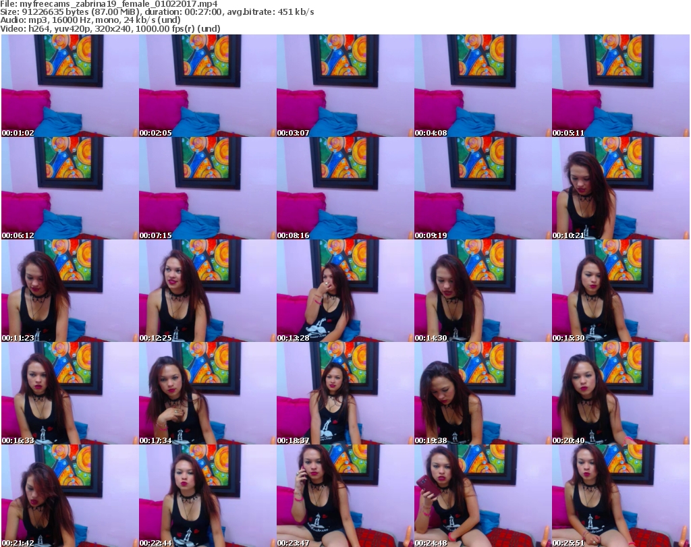Choose the 00:23:47 thumbnail
The image size is (691, 547).
pos(345,496)
